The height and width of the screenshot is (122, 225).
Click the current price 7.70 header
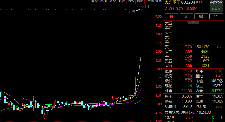(169, 9)
